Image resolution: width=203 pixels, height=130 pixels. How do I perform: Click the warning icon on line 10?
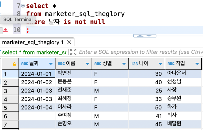[5, 30]
